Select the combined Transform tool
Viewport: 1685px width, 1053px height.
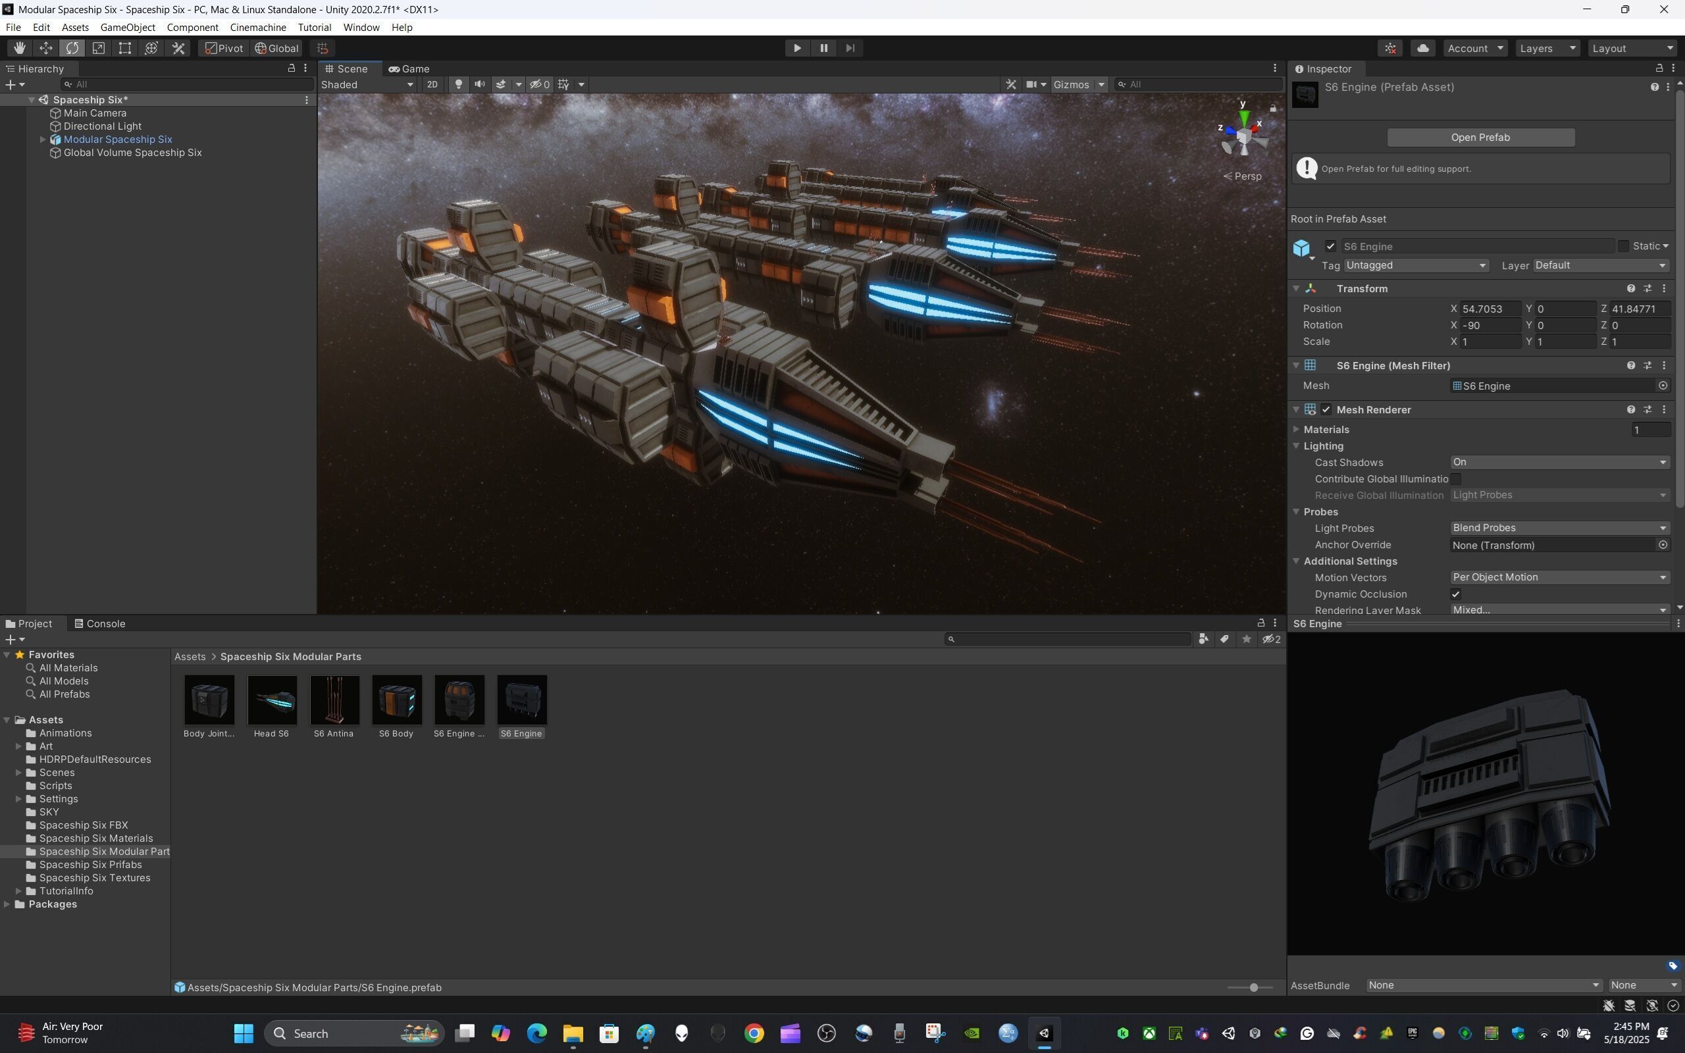point(152,48)
